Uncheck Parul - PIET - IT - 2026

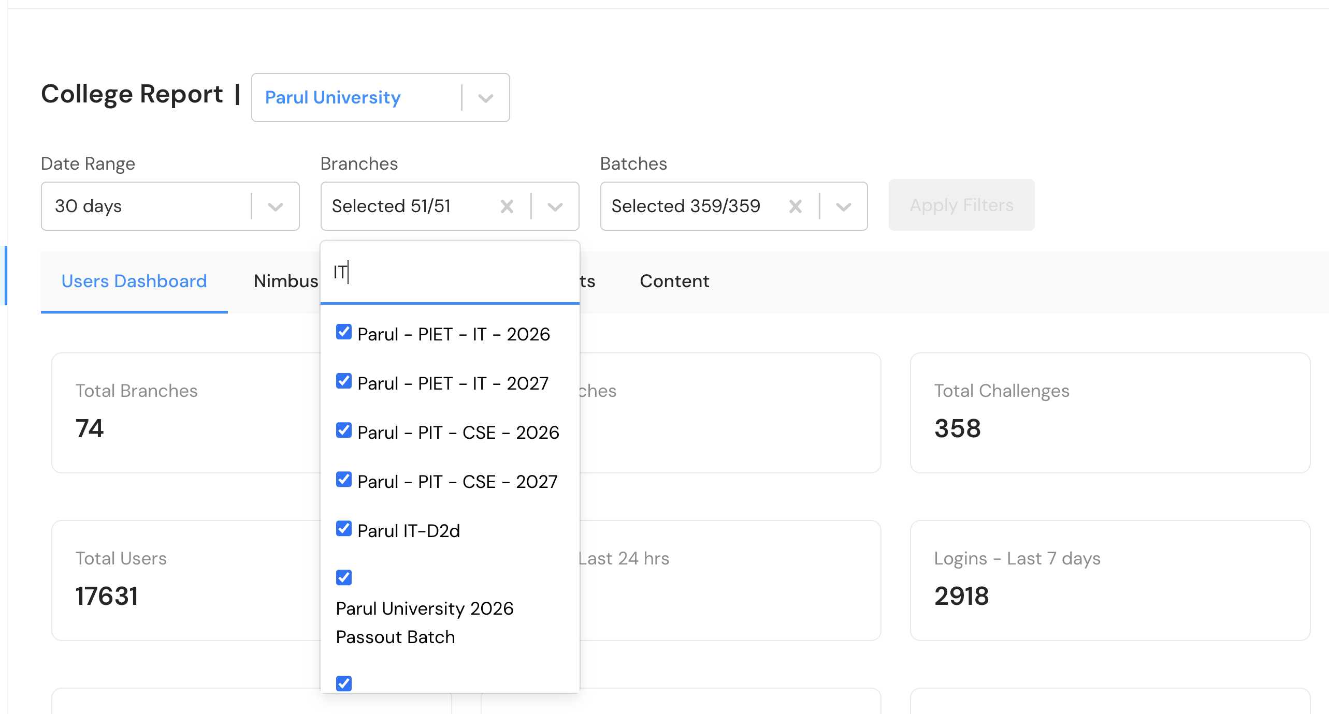(344, 332)
